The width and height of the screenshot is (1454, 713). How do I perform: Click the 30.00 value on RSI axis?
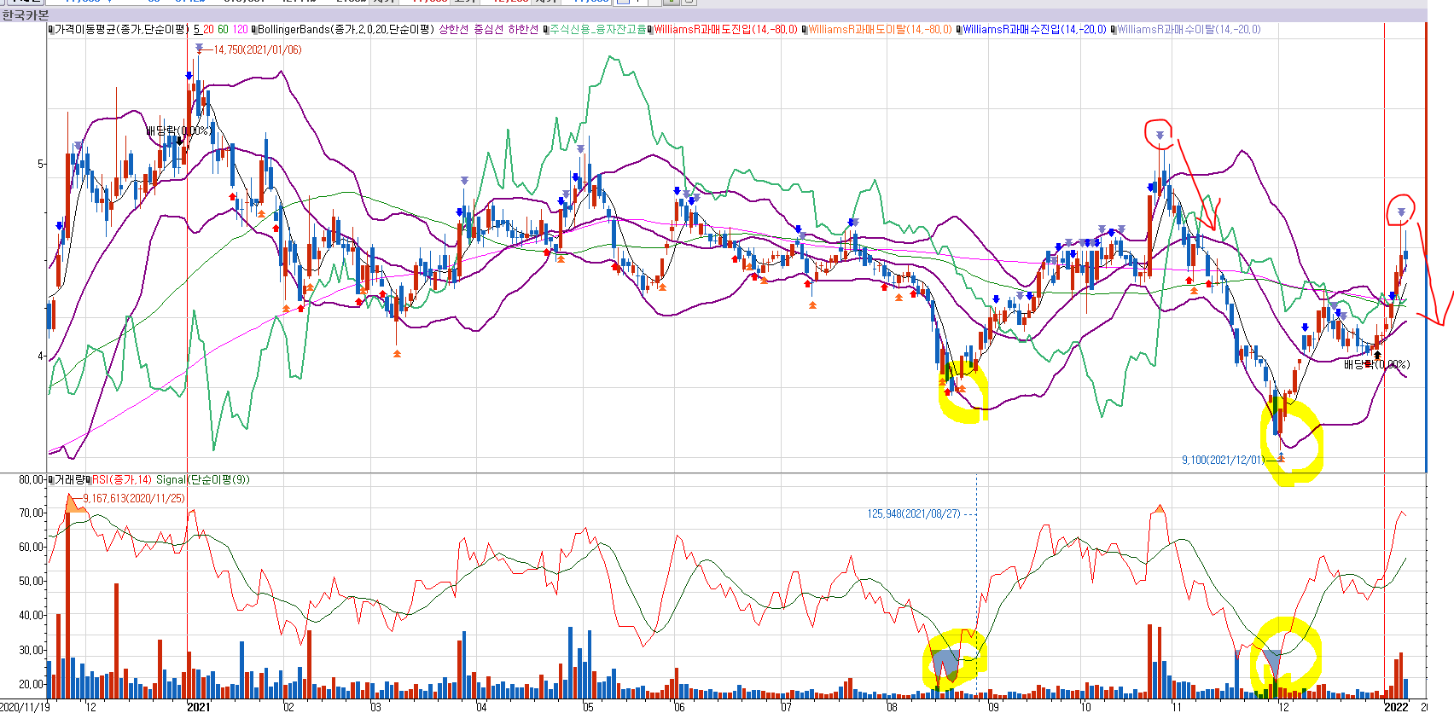pos(31,650)
